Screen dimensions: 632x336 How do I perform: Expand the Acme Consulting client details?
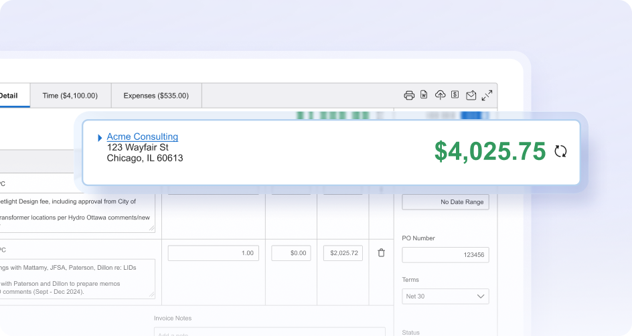pos(100,138)
